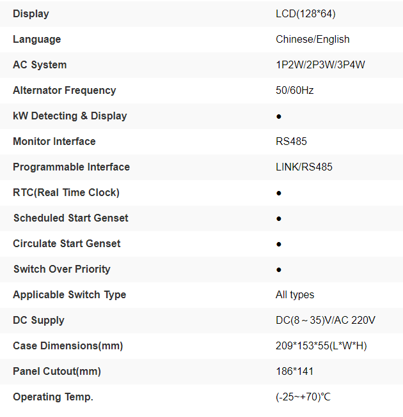Screen dimensions: 403x417
Task: Click the All types value
Action: 295,294
